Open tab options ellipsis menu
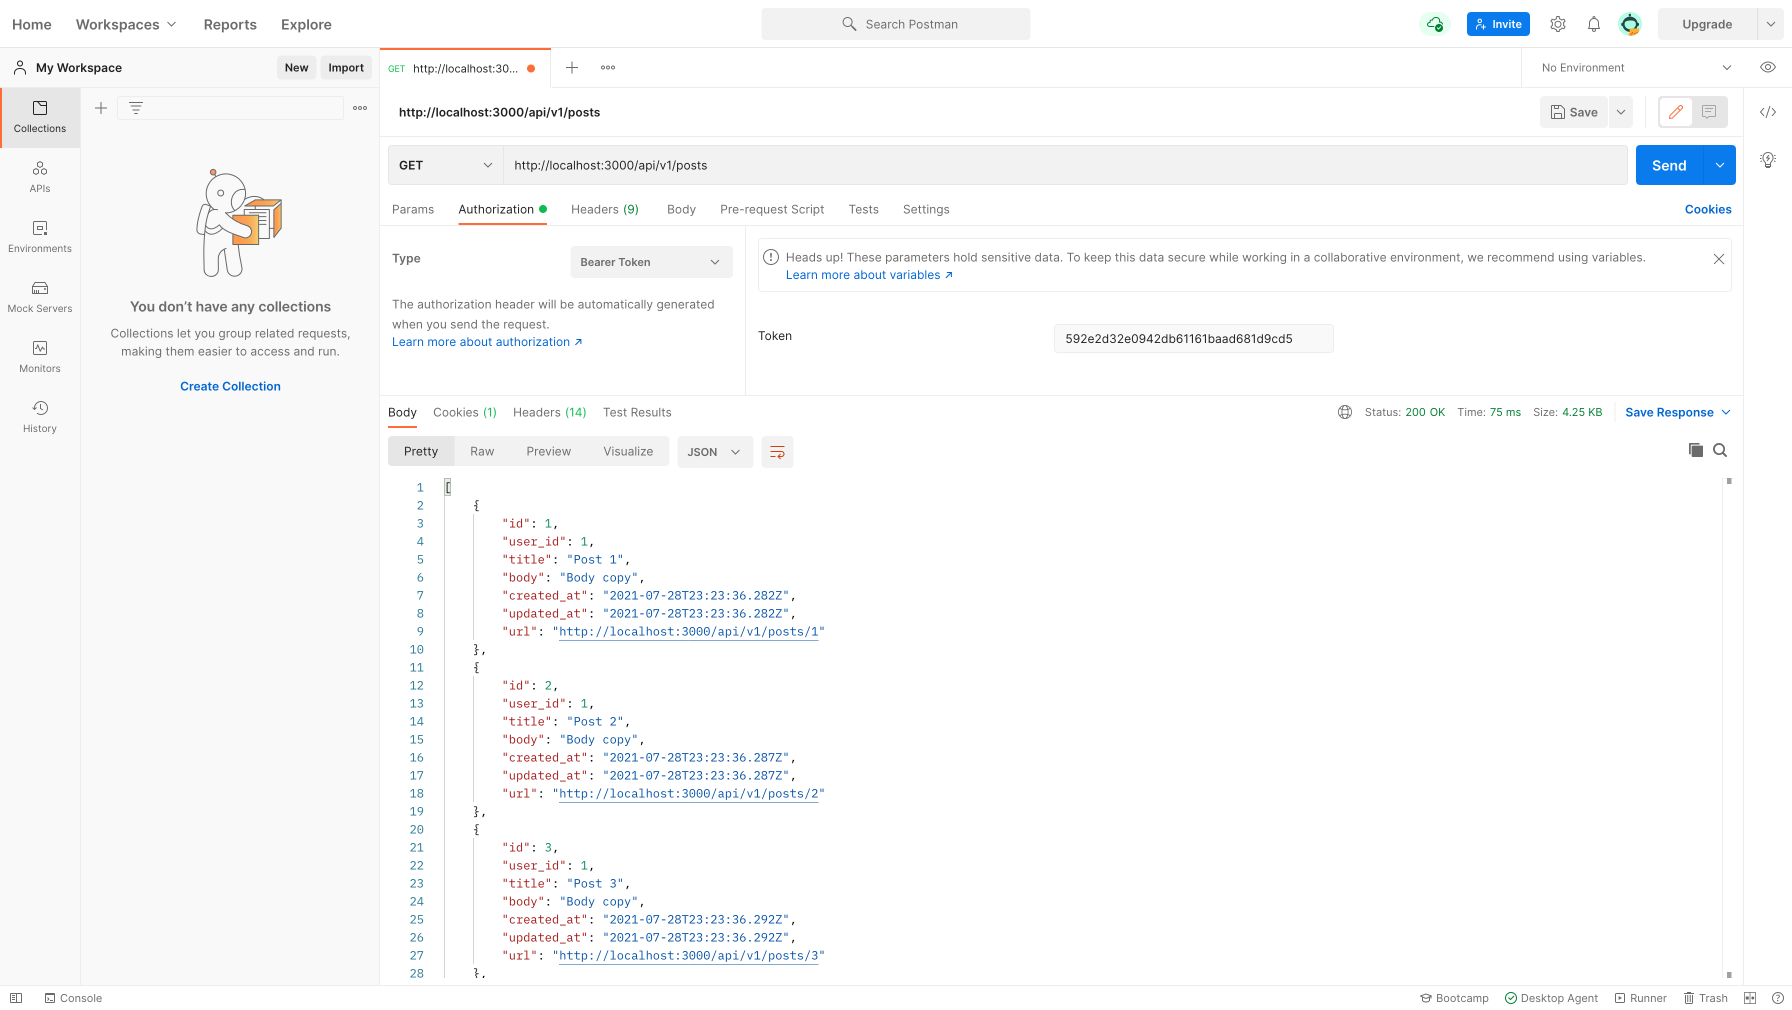Viewport: 1792px width, 1010px height. pos(608,67)
